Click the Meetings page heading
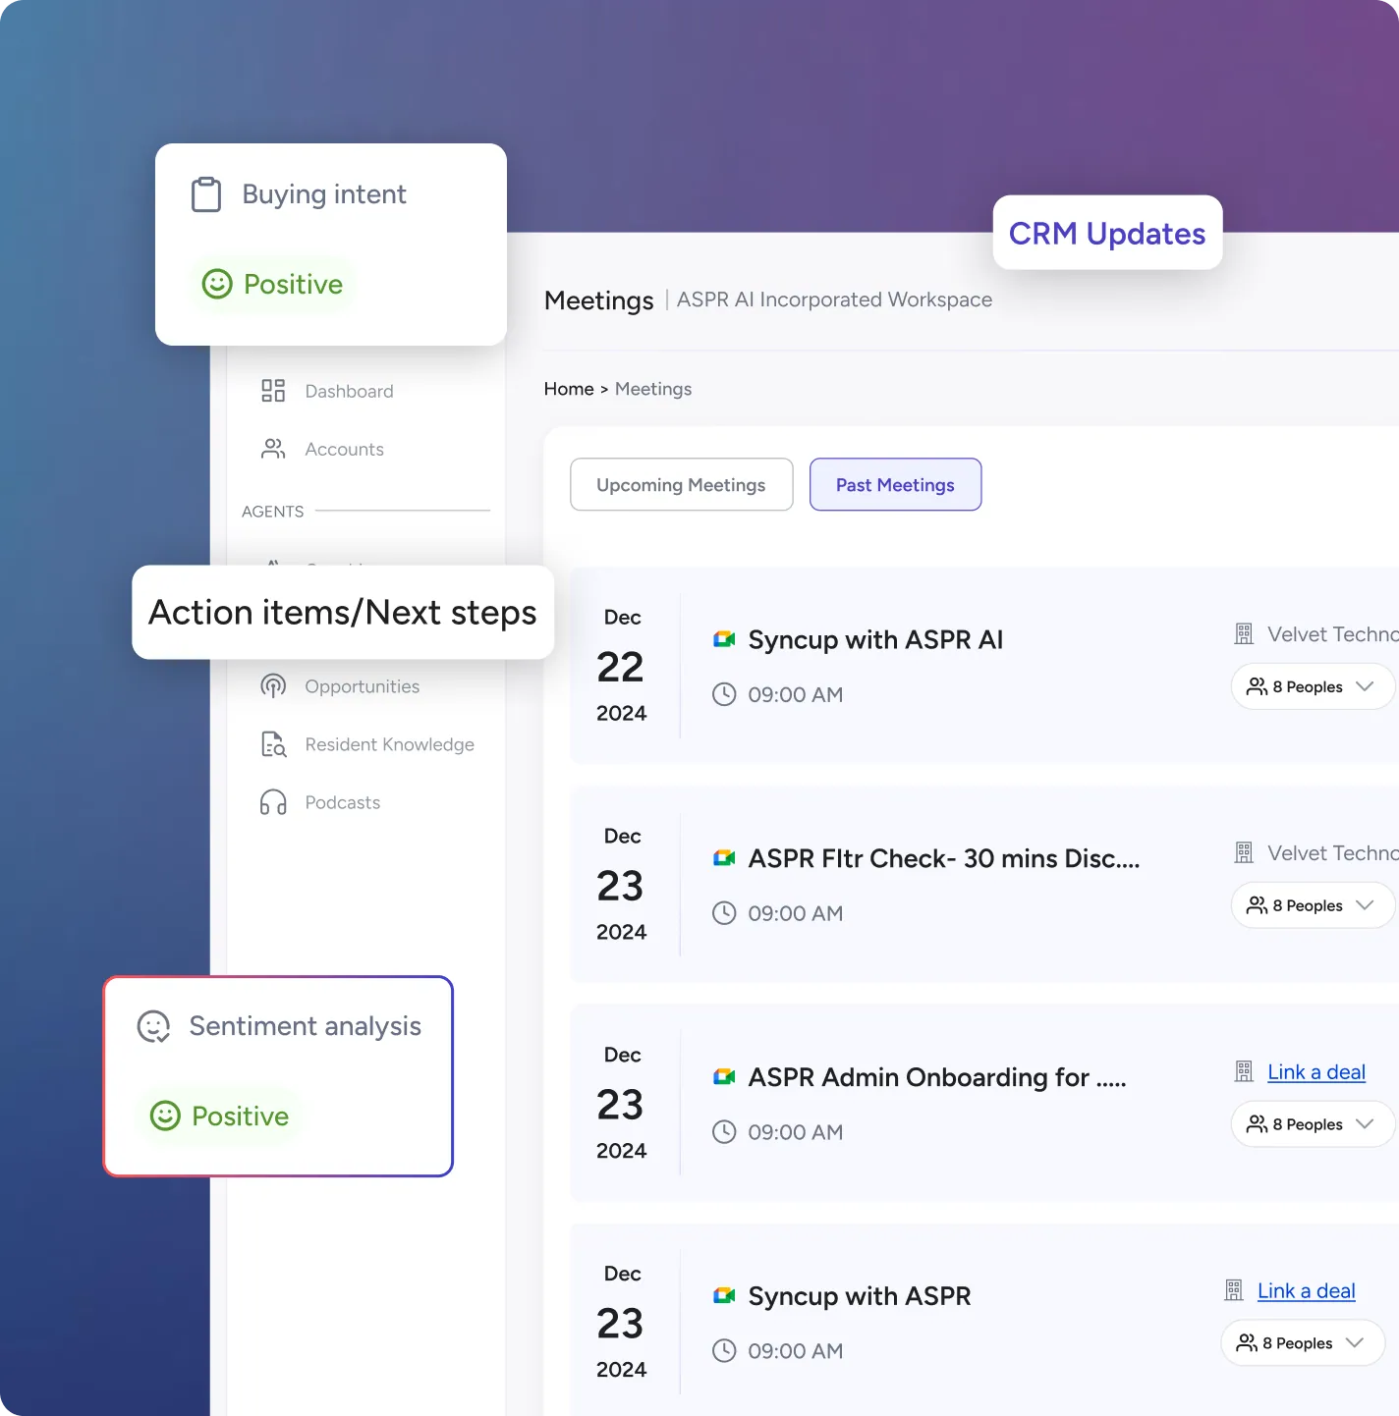The height and width of the screenshot is (1416, 1399). tap(599, 300)
